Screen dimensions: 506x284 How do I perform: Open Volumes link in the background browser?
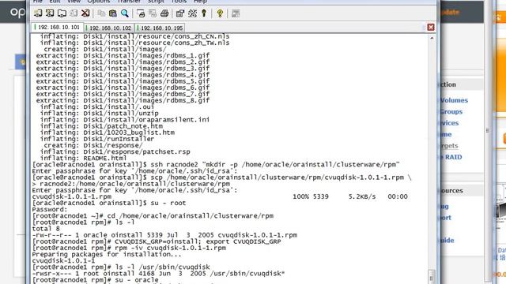(454, 100)
